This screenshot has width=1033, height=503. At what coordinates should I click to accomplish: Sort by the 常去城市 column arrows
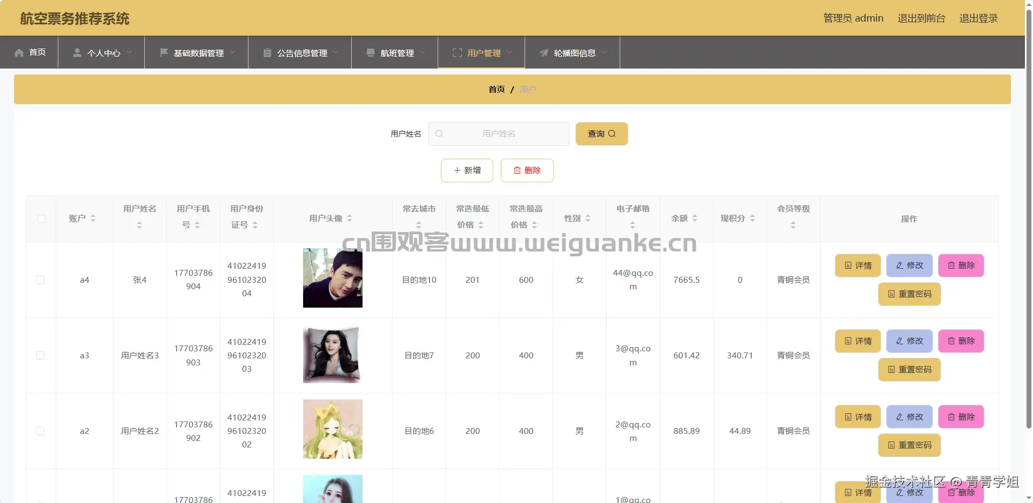point(419,225)
